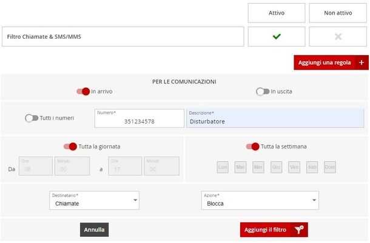Click the PER LE COMUNICAZIONI heading

(184, 82)
